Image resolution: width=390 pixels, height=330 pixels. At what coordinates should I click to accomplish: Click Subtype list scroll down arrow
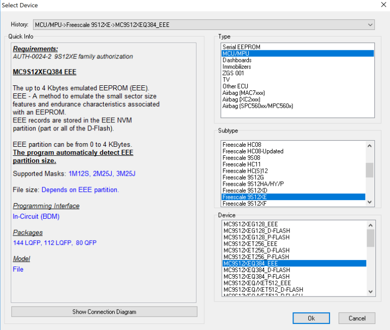click(370, 202)
